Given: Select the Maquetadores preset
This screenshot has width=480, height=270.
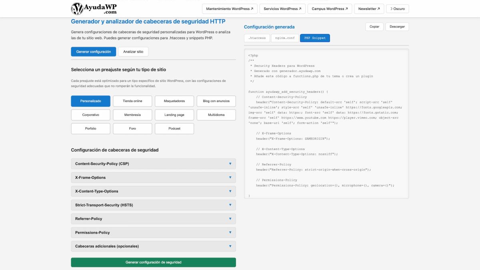Looking at the screenshot, I should (174, 101).
